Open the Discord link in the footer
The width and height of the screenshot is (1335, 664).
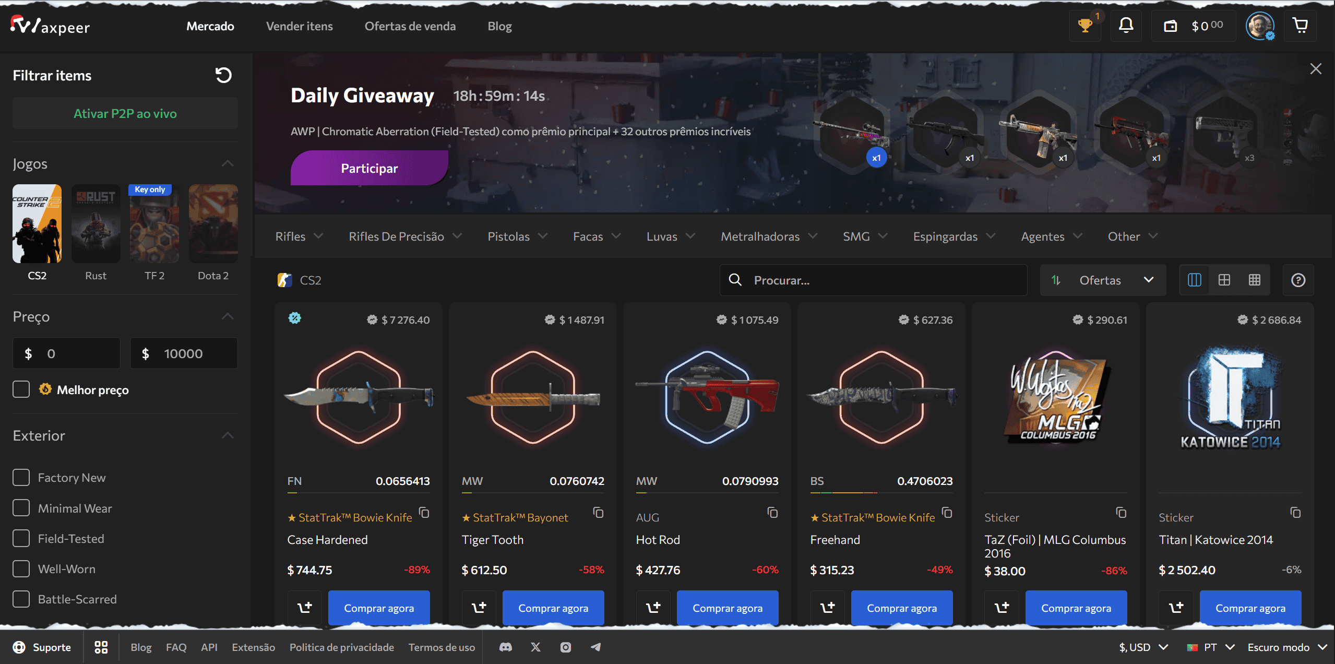click(x=506, y=647)
